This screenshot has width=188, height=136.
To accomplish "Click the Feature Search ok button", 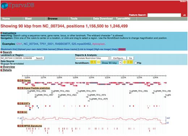I will (x=184, y=15).
